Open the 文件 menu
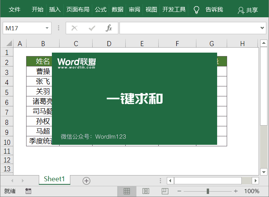The height and width of the screenshot is (197, 269). pyautogui.click(x=15, y=10)
